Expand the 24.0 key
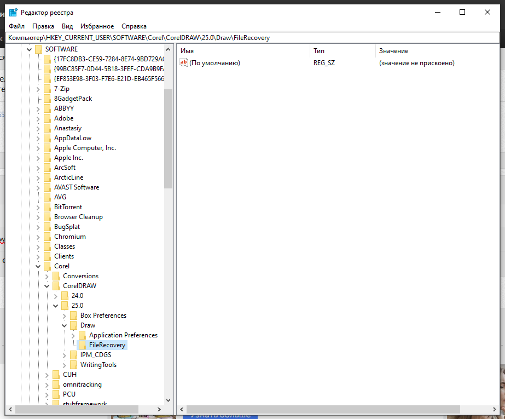The height and width of the screenshot is (419, 505). point(56,296)
